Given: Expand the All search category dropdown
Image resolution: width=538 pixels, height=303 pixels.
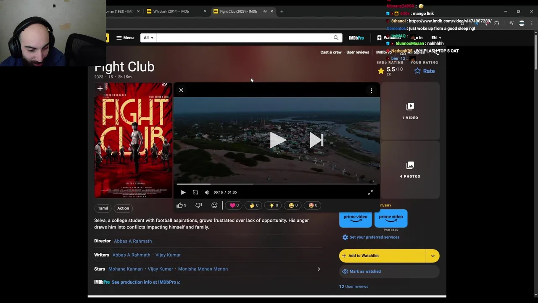Looking at the screenshot, I should (148, 38).
